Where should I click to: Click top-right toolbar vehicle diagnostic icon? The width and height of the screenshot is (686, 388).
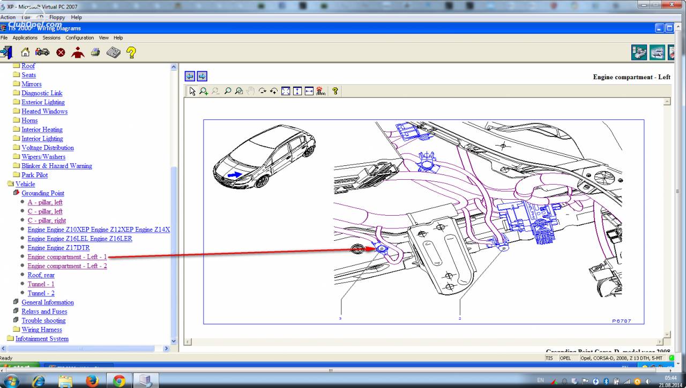(658, 52)
